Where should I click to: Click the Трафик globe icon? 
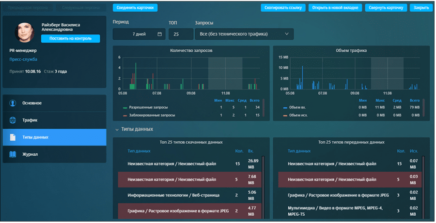13,120
